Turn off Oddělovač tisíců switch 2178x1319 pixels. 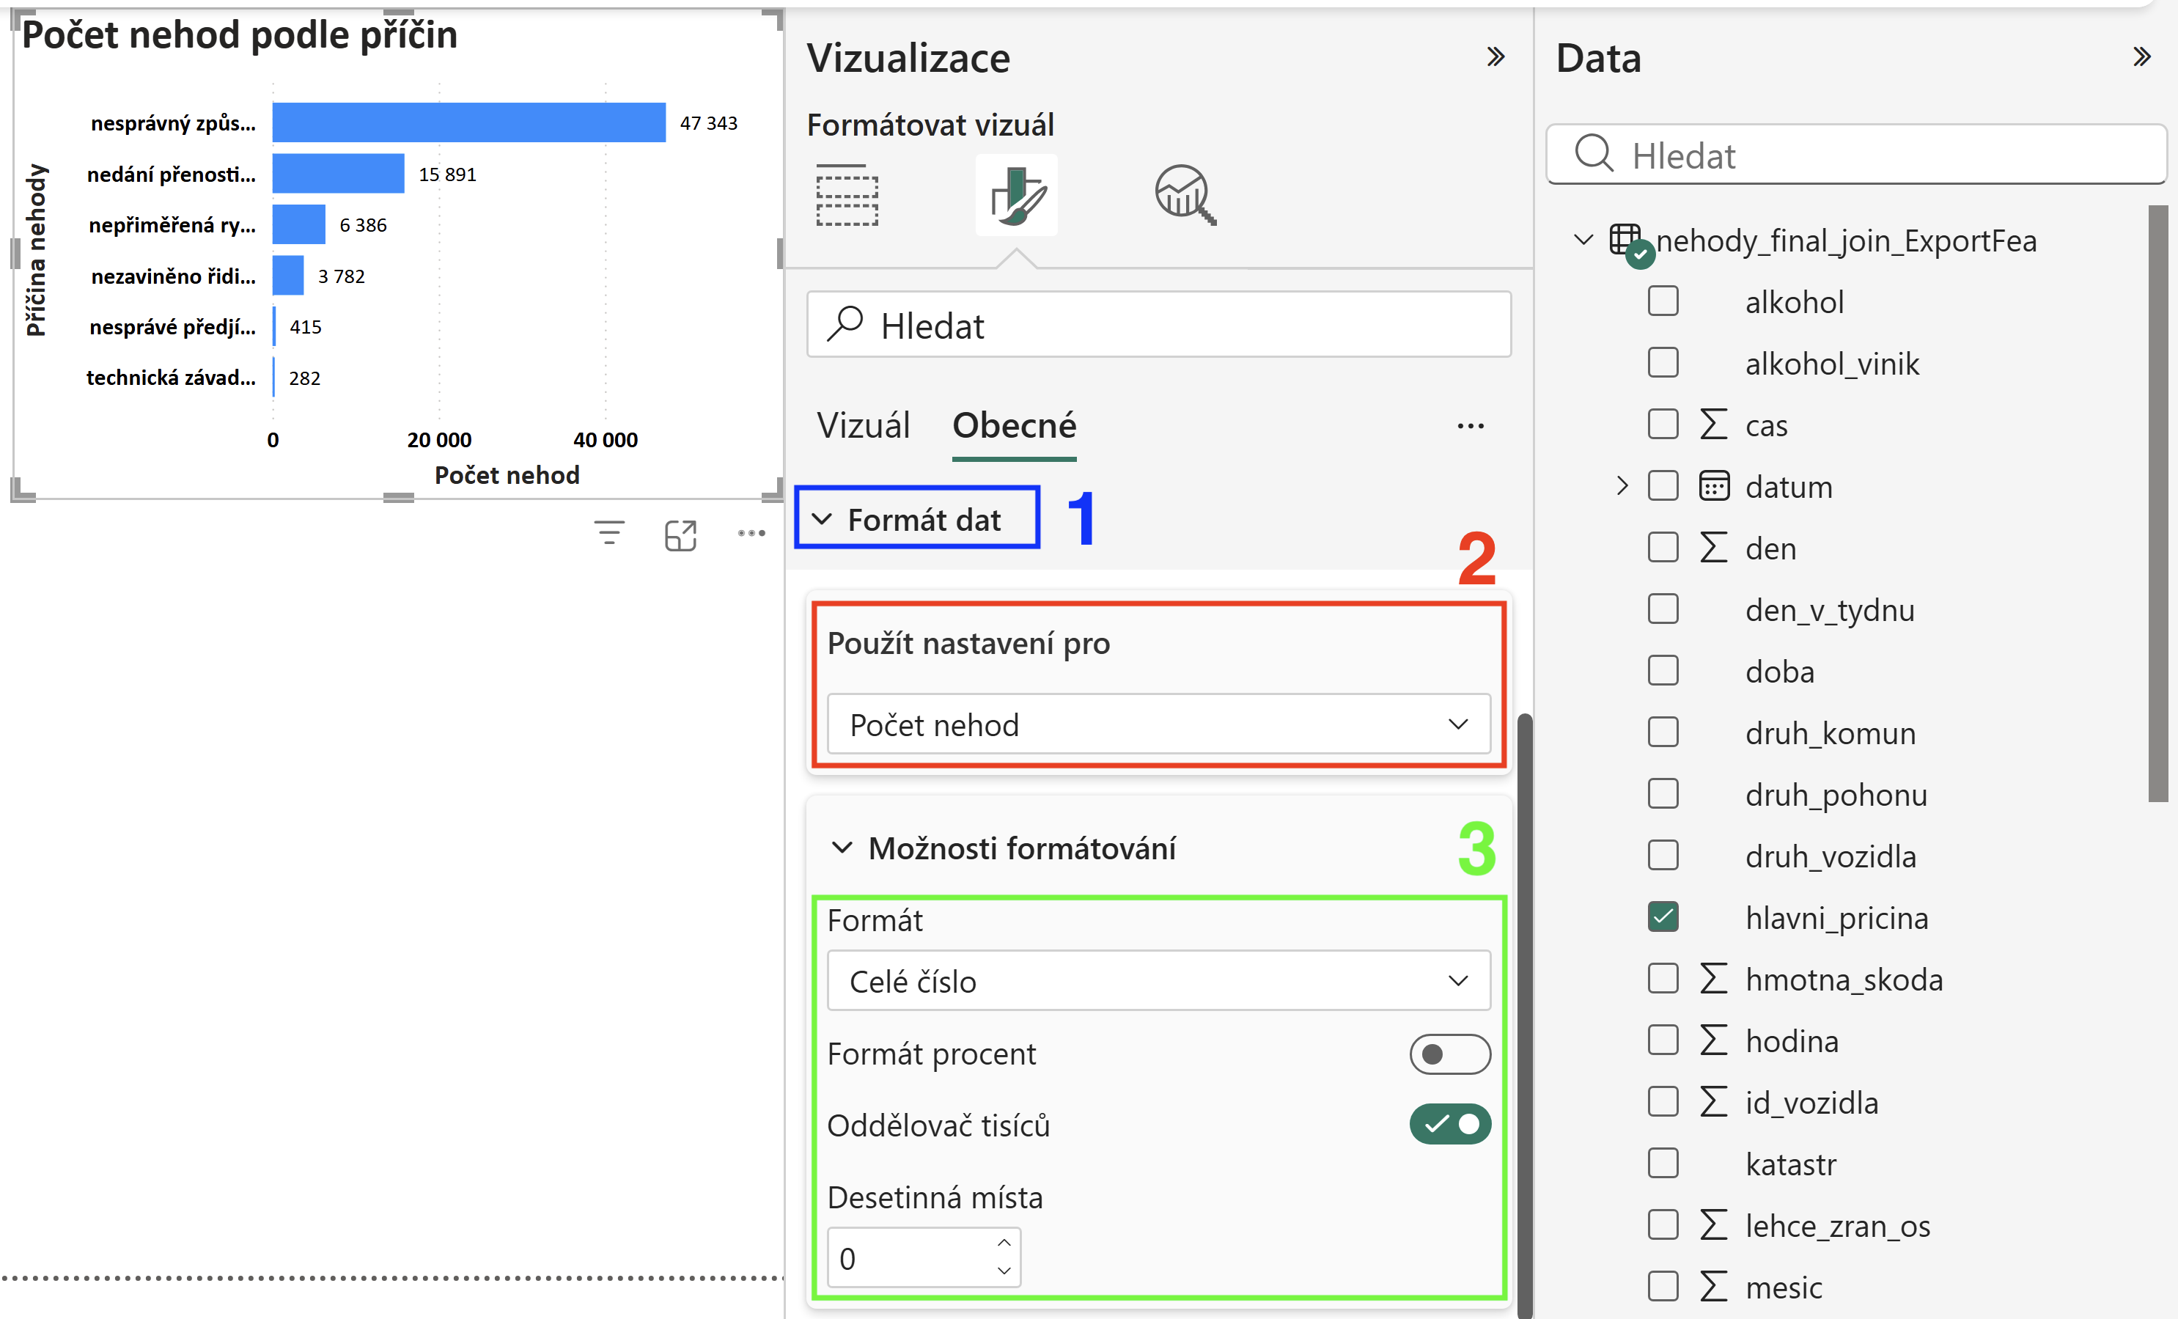(x=1449, y=1125)
